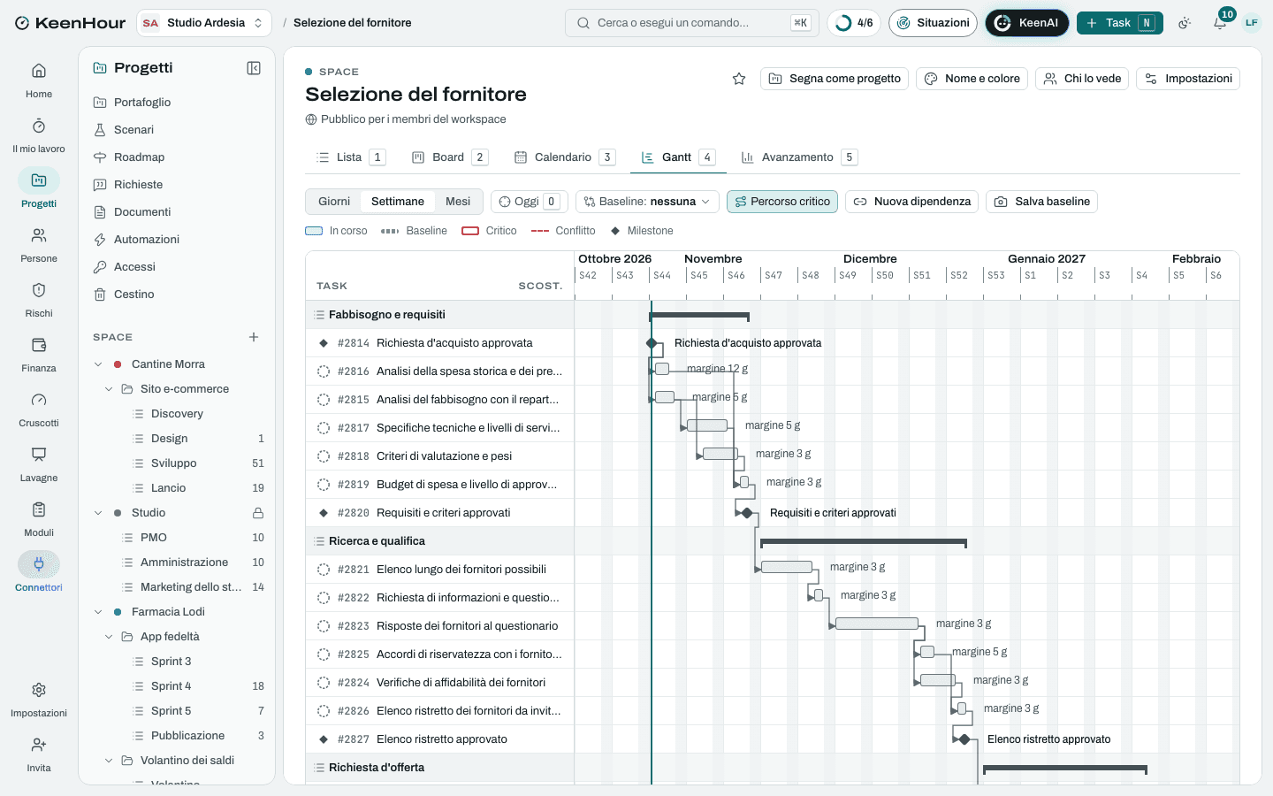This screenshot has height=796, width=1273.
Task: Open Home in the left rail
Action: 39,80
